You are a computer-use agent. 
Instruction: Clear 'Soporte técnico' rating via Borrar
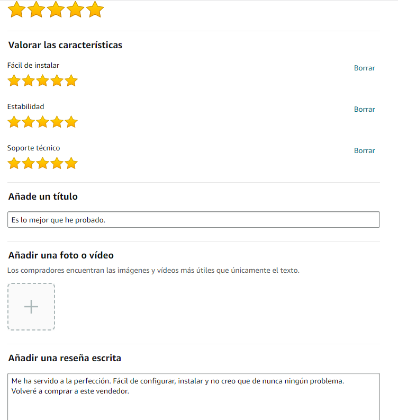tap(364, 150)
